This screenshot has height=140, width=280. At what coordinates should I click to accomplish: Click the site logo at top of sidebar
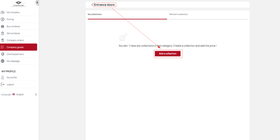(18, 4)
